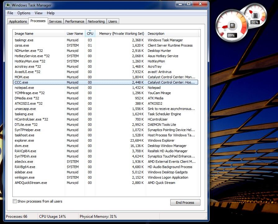This screenshot has height=224, width=278.
Task: Select the sidebar.exe process
Action: [106, 172]
